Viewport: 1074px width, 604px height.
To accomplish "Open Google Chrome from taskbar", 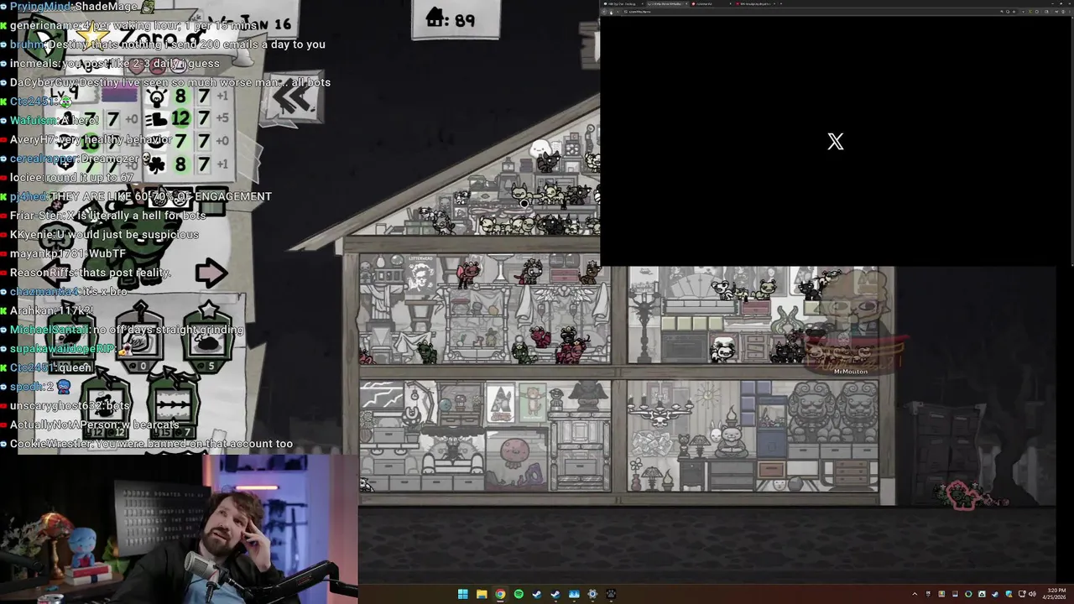I will (x=500, y=595).
